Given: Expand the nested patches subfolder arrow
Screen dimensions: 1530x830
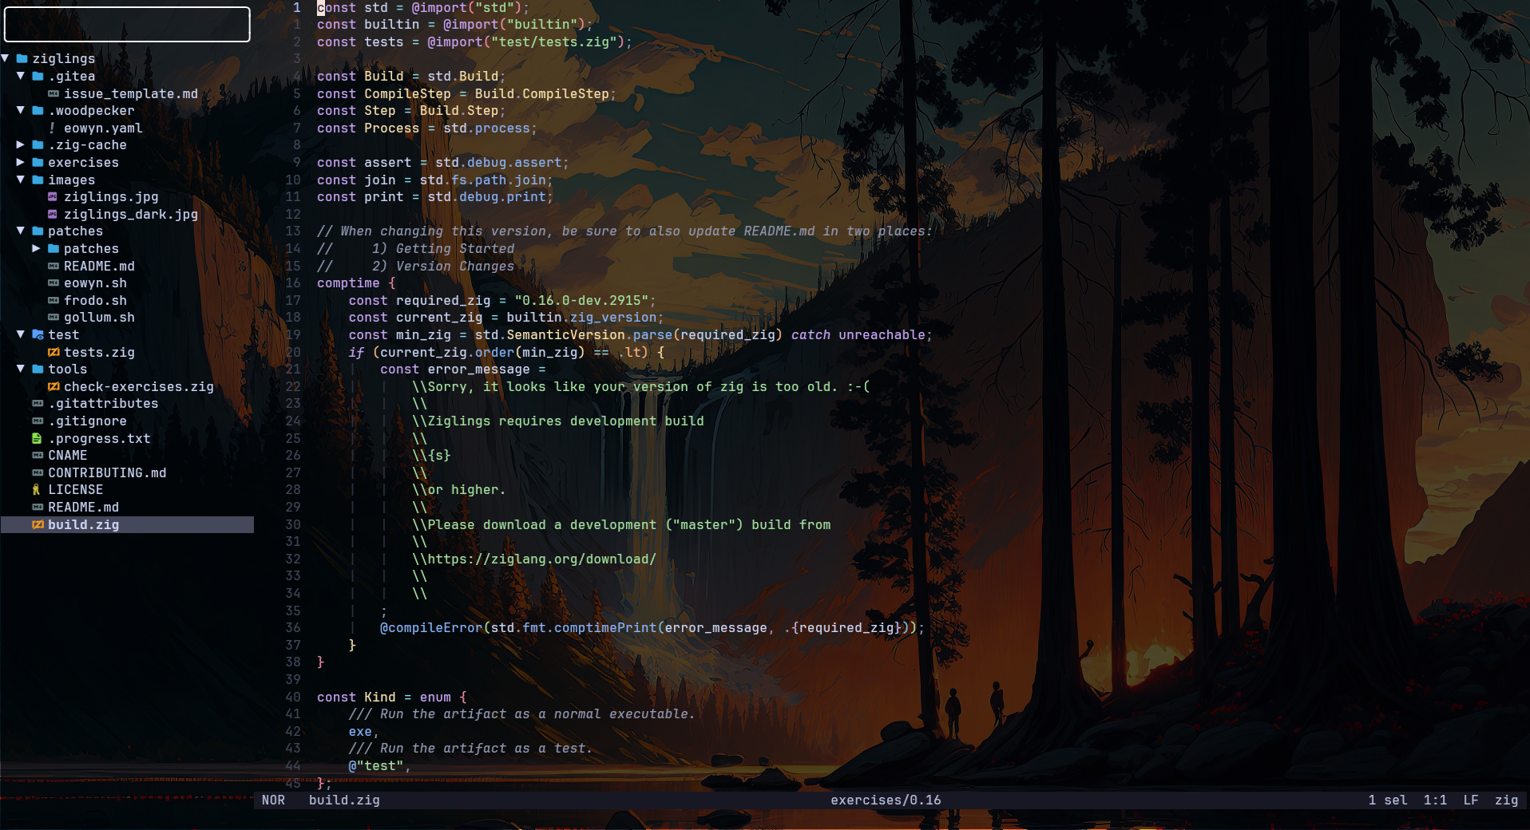Looking at the screenshot, I should pos(37,248).
